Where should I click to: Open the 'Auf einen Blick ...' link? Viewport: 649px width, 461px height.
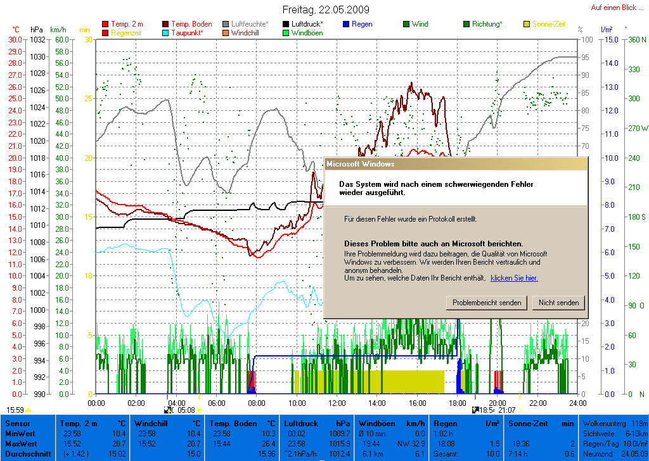tap(617, 8)
